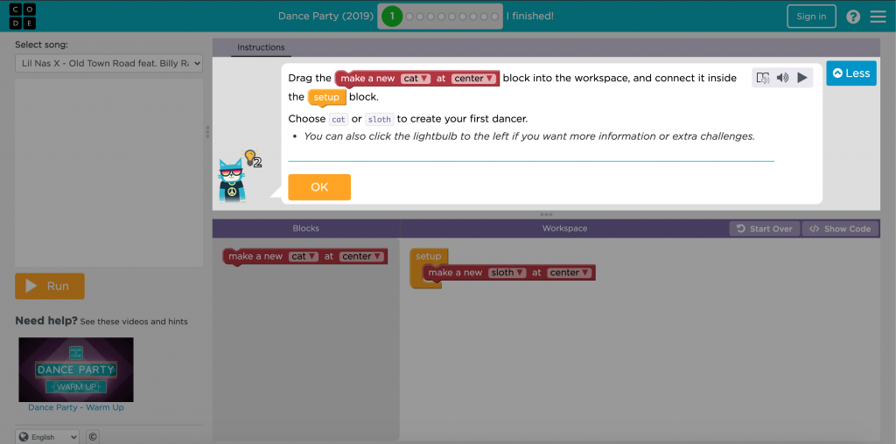Choose a song from Select song dropdown
896x444 pixels.
108,63
